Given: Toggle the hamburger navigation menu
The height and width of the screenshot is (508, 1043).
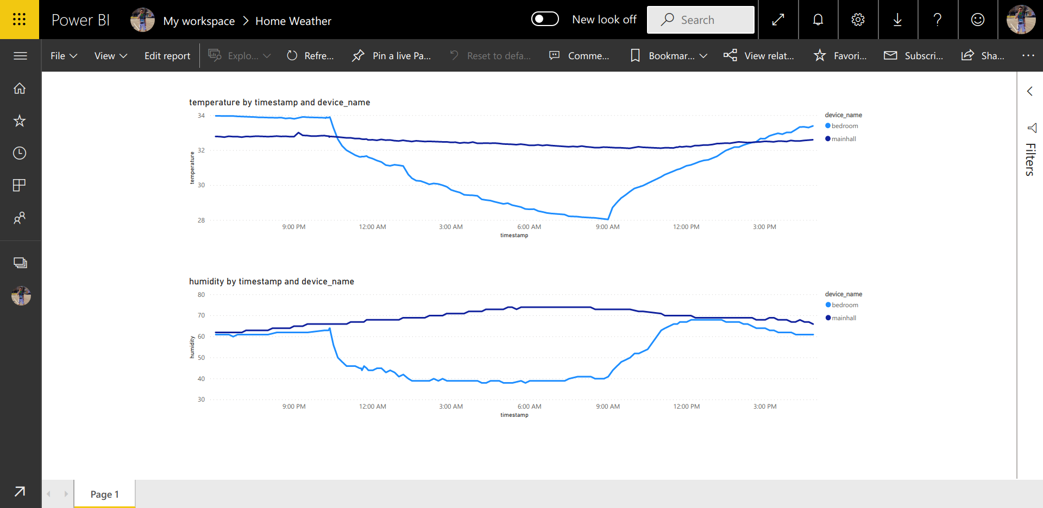Looking at the screenshot, I should tap(20, 56).
